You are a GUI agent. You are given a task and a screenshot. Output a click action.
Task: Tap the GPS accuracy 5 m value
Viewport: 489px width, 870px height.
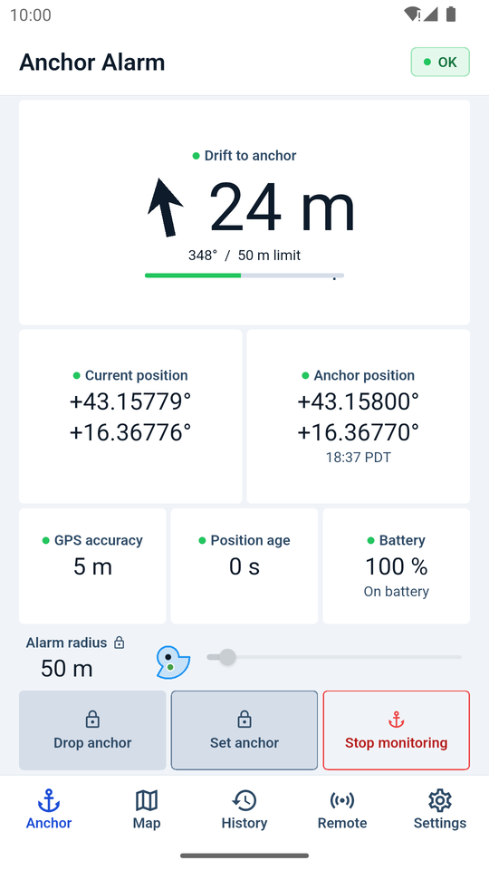pyautogui.click(x=92, y=566)
